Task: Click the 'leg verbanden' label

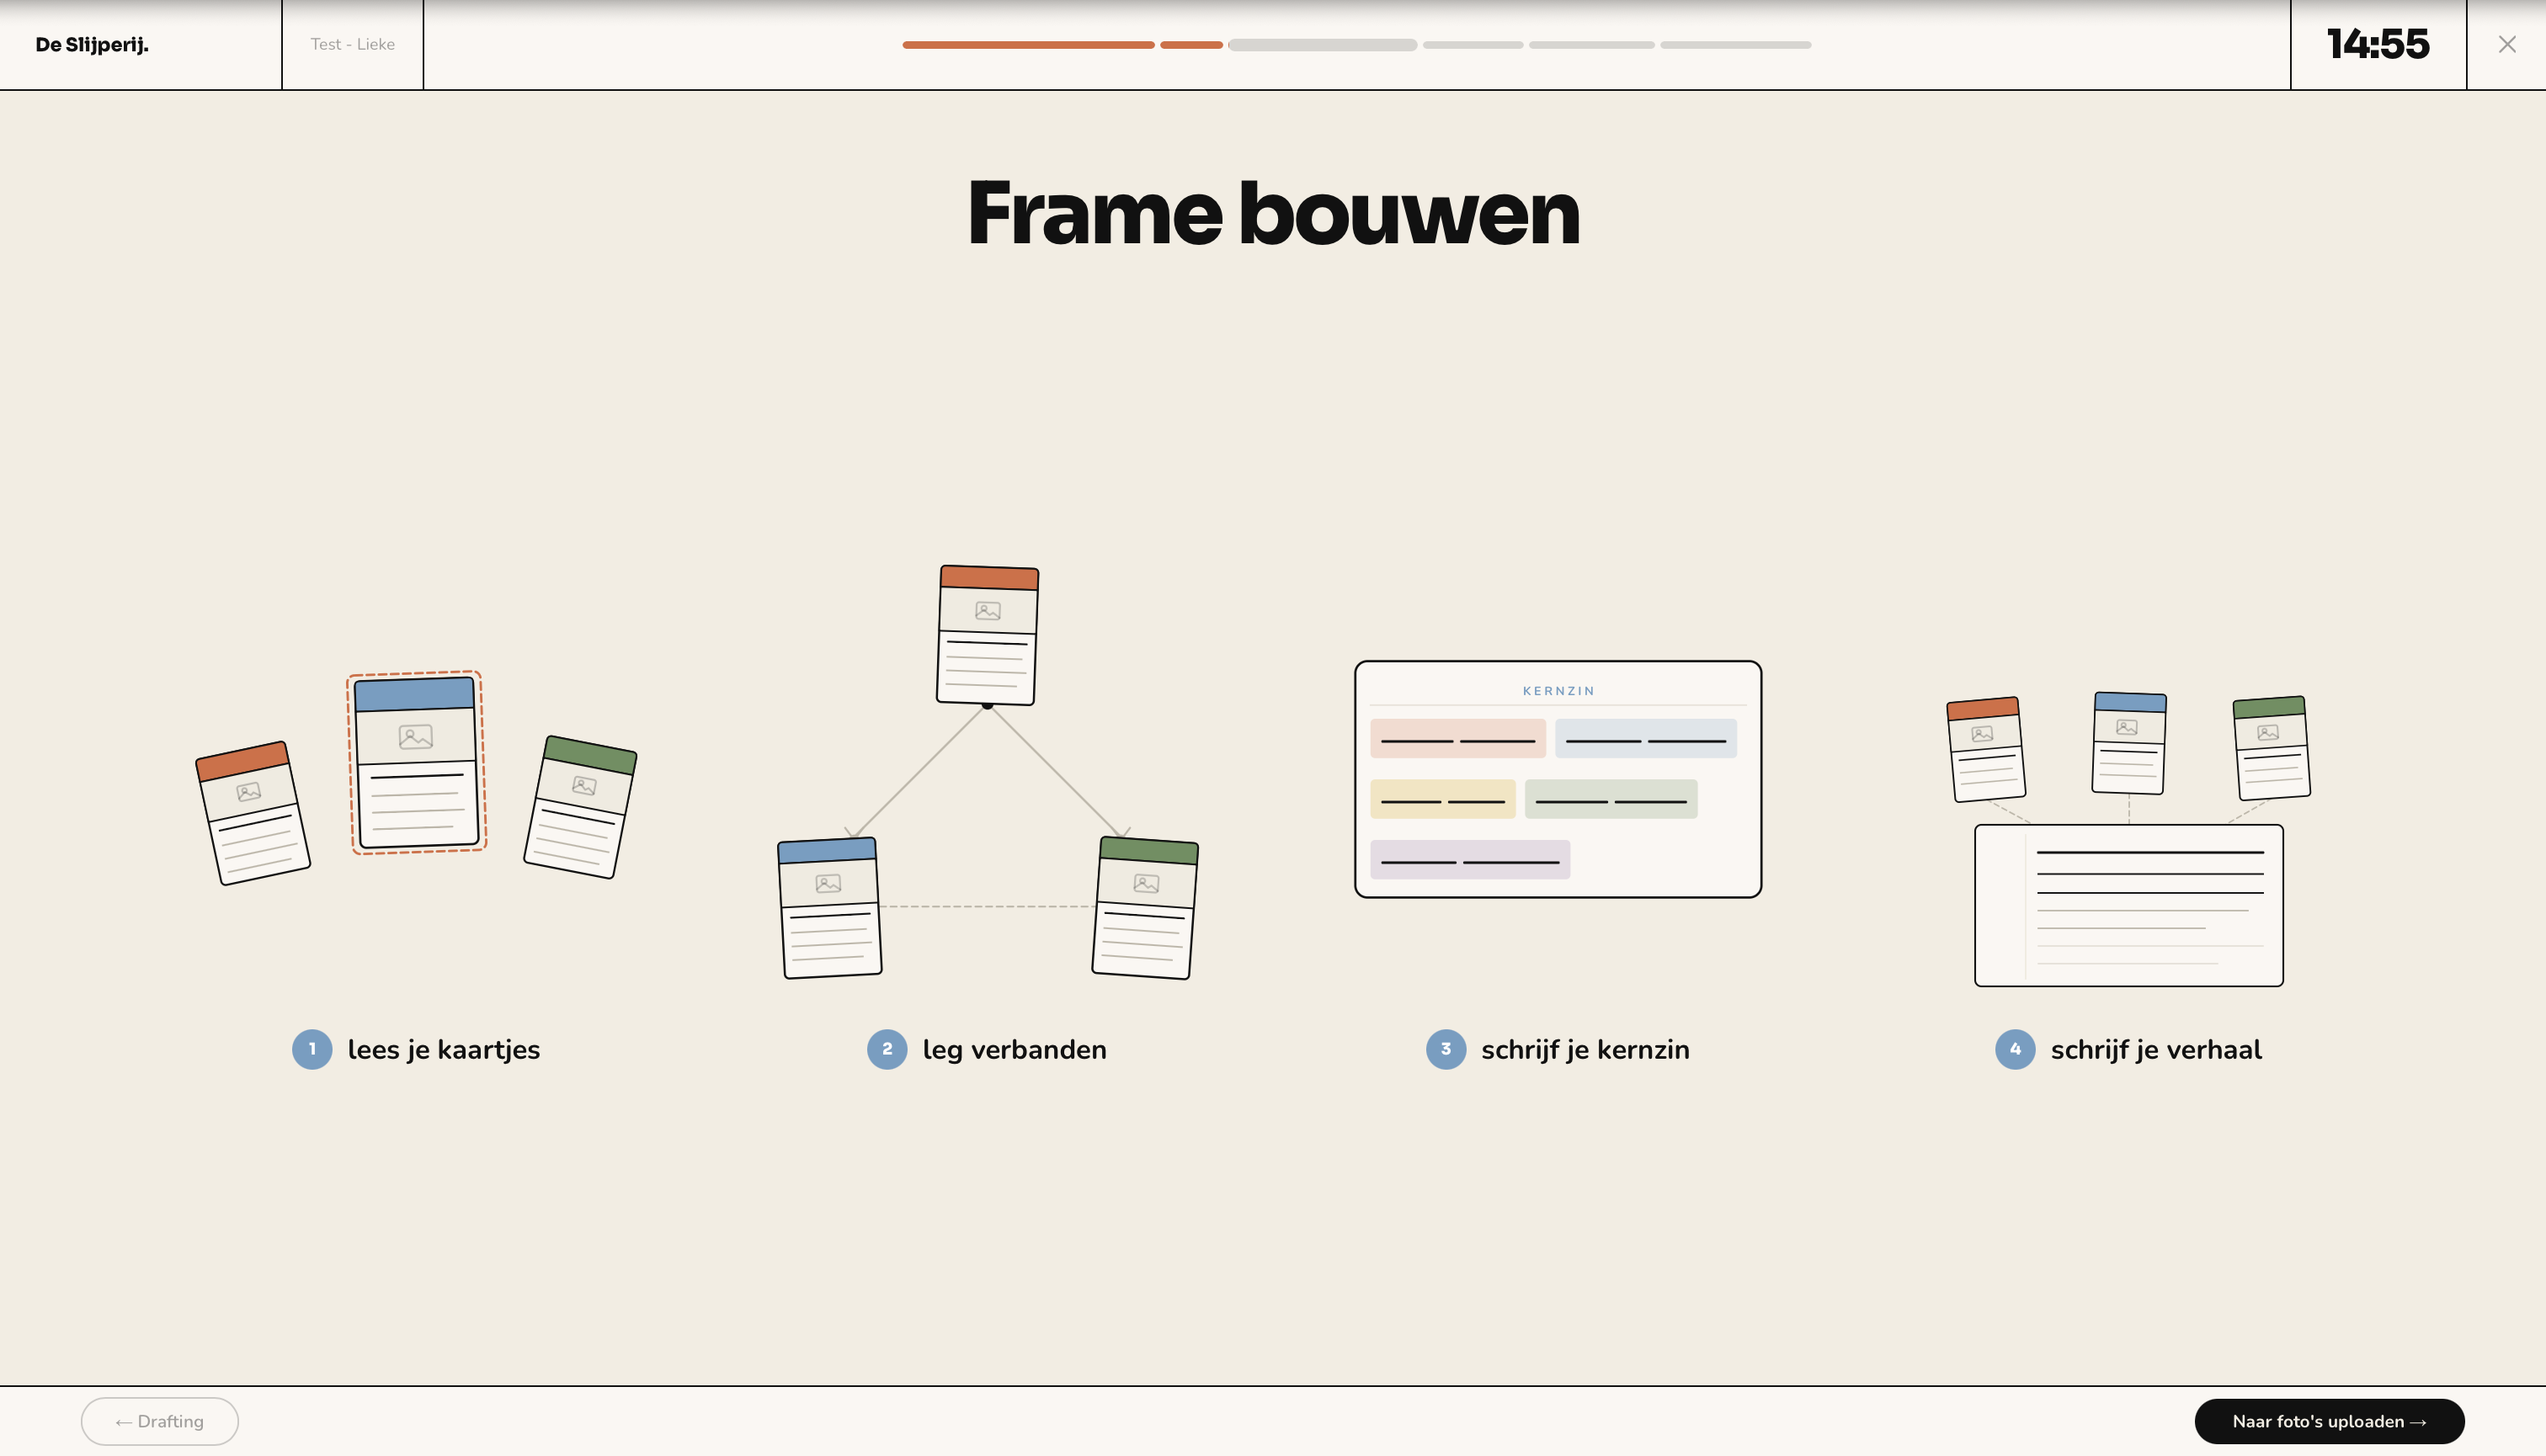Action: click(1015, 1050)
